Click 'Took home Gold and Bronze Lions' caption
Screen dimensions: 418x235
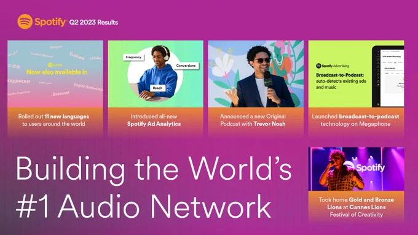point(356,207)
